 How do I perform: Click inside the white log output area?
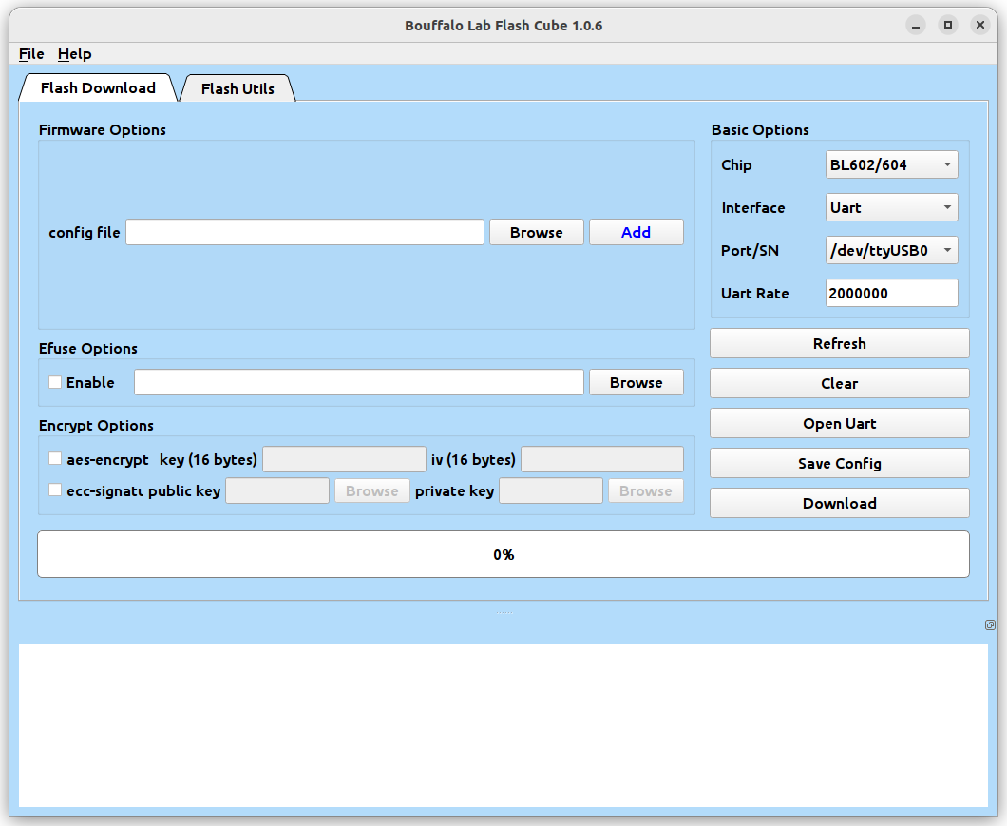(x=503, y=724)
